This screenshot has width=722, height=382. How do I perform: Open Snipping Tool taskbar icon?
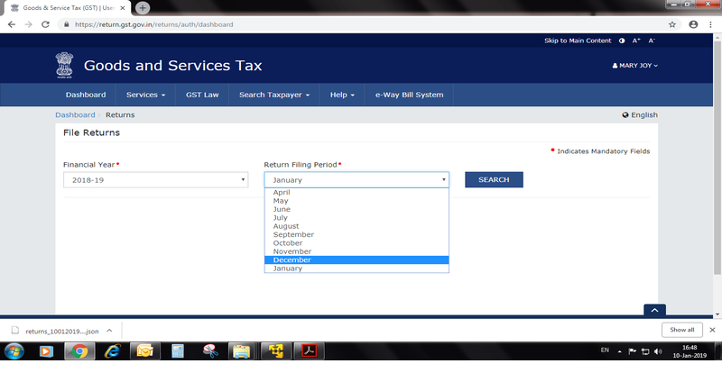pos(210,351)
